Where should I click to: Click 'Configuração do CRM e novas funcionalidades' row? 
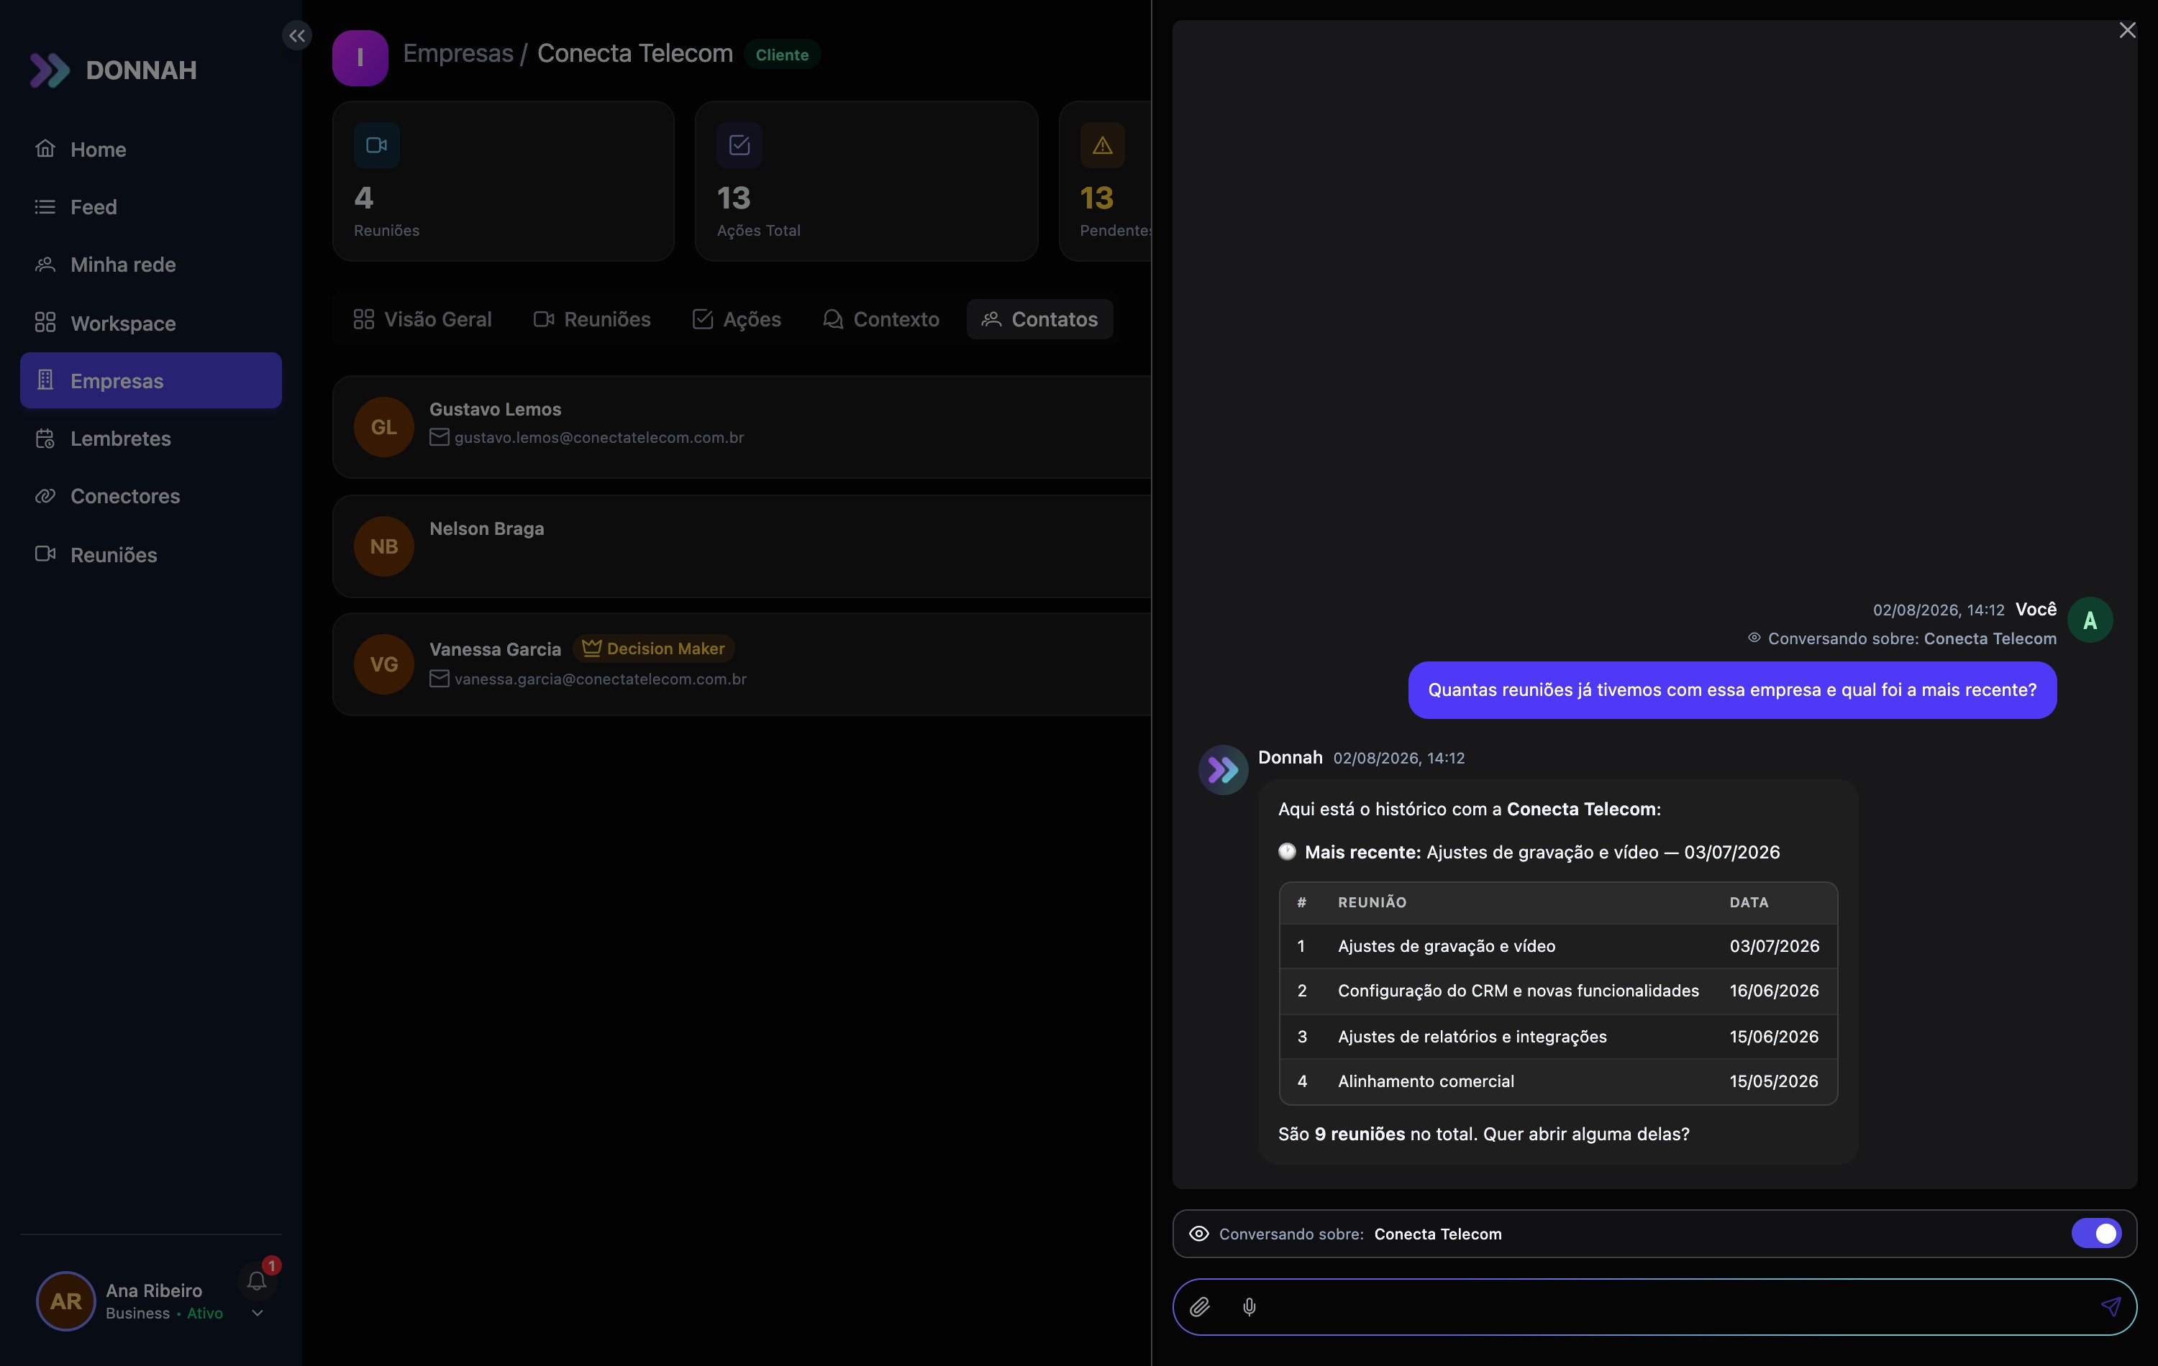[1559, 991]
